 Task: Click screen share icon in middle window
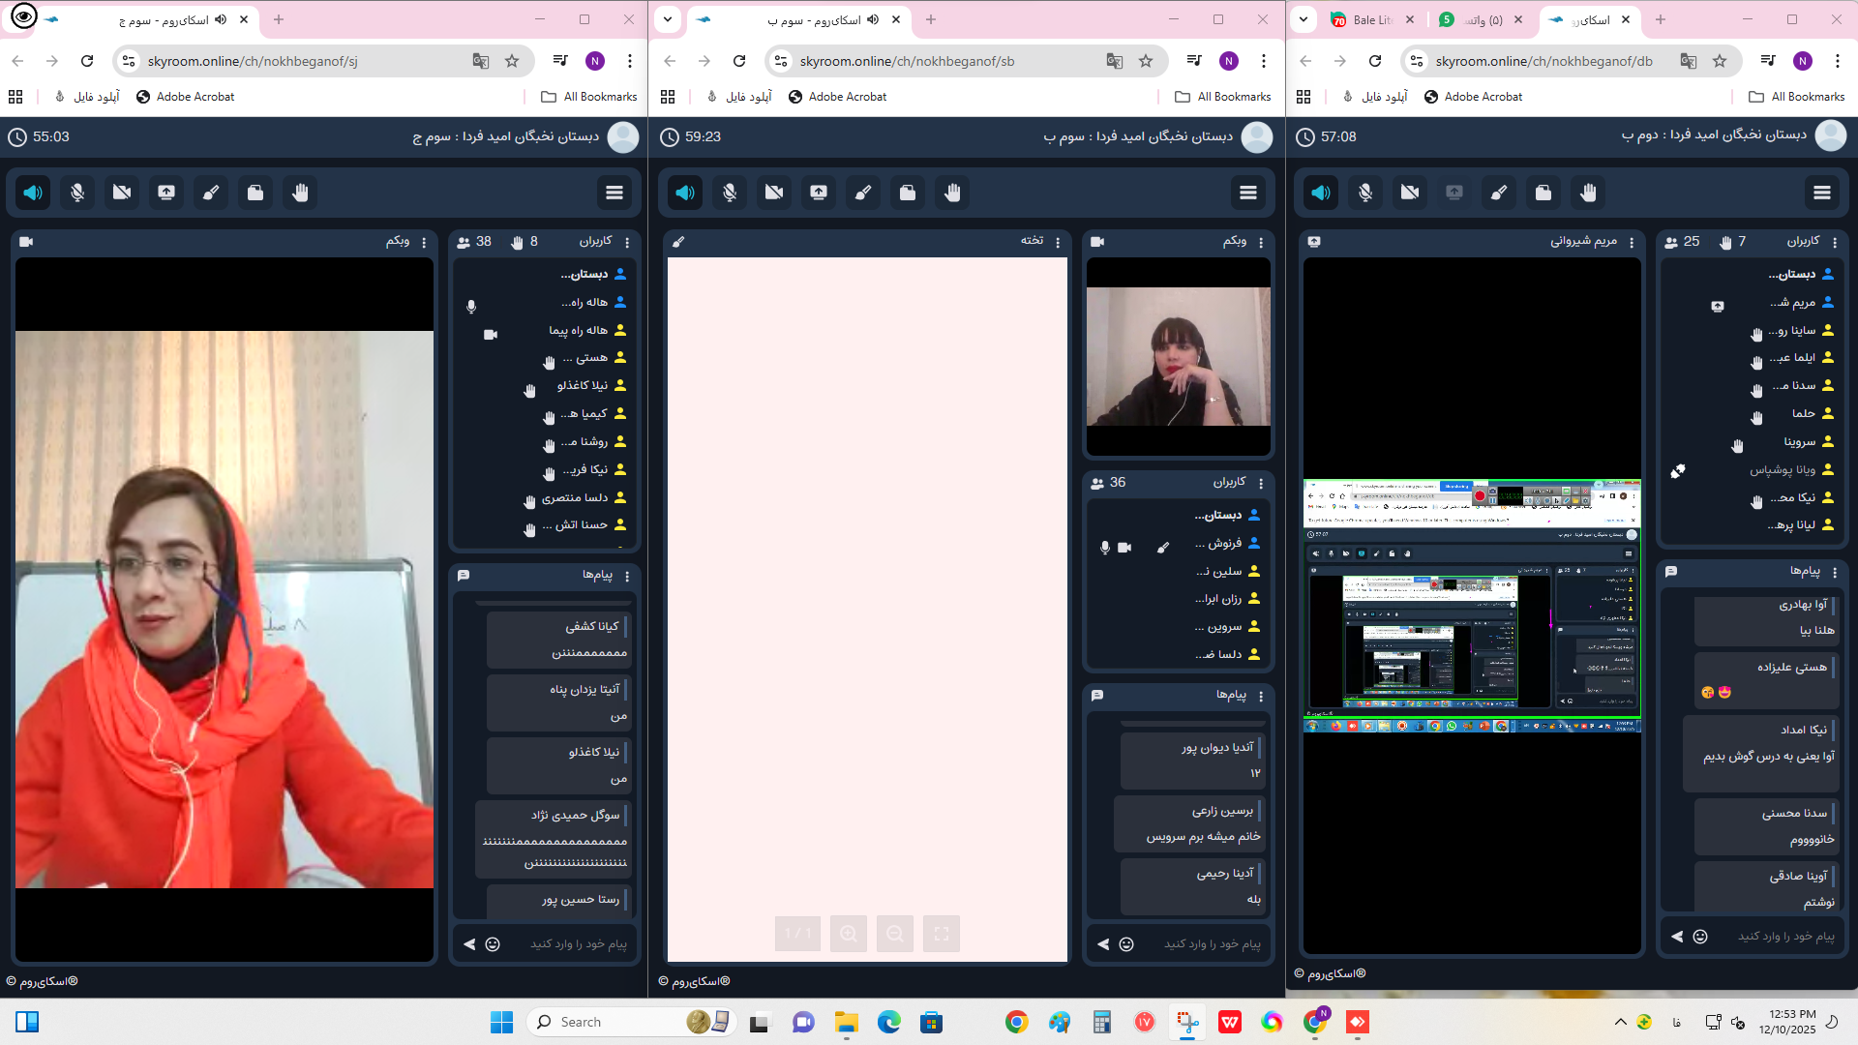coord(819,193)
